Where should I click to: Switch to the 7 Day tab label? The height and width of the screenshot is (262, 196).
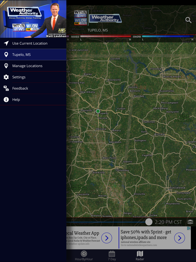[x=112, y=259]
